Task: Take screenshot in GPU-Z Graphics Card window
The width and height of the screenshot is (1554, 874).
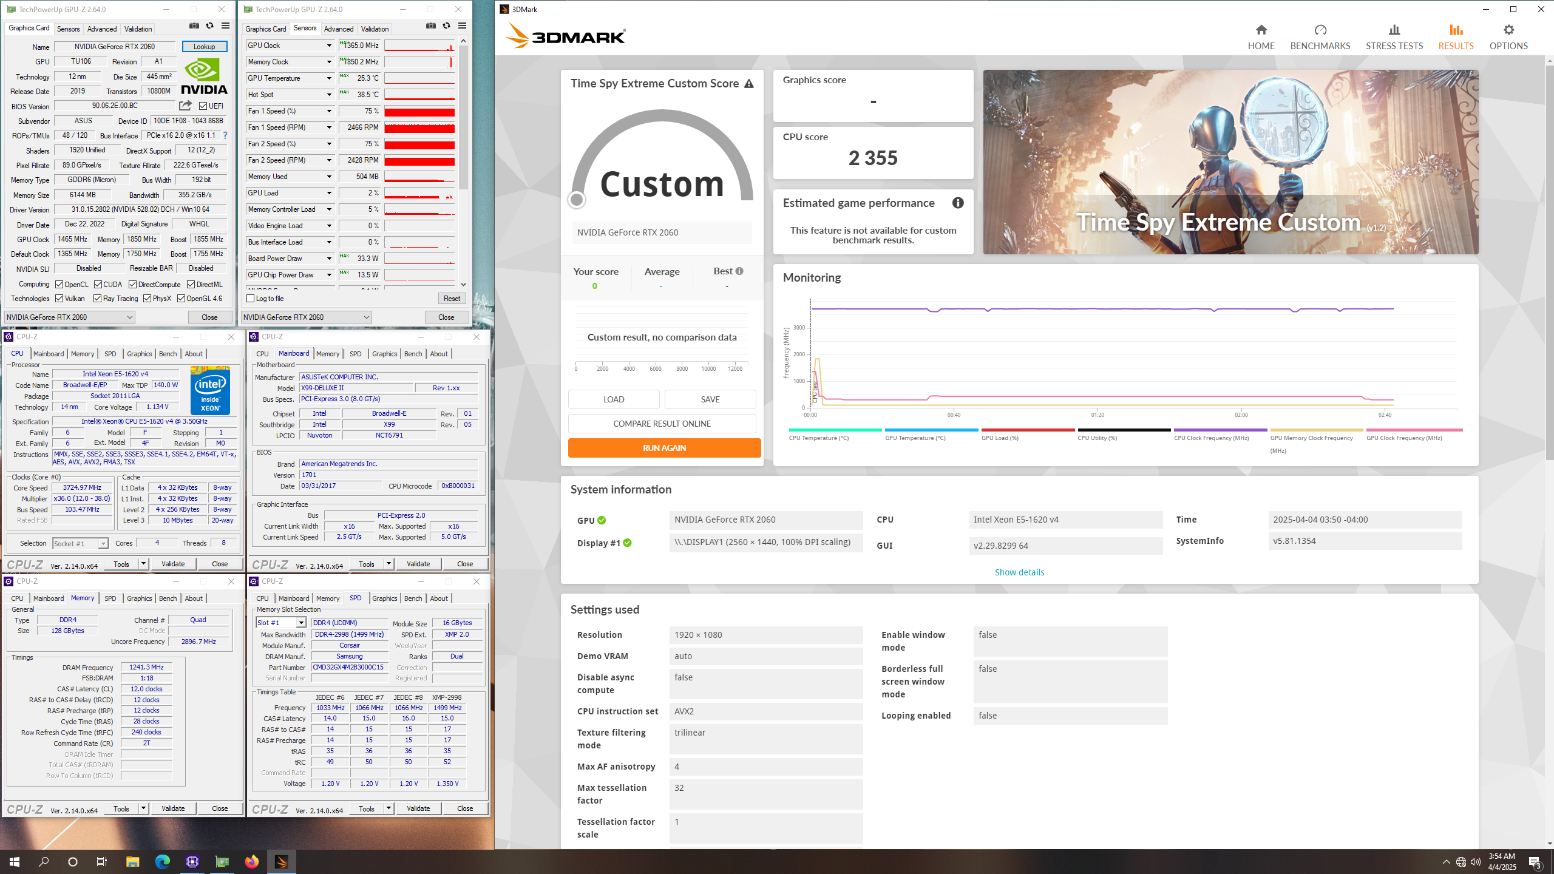Action: pos(194,26)
